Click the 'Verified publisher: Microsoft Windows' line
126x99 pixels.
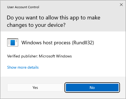coord(39,56)
